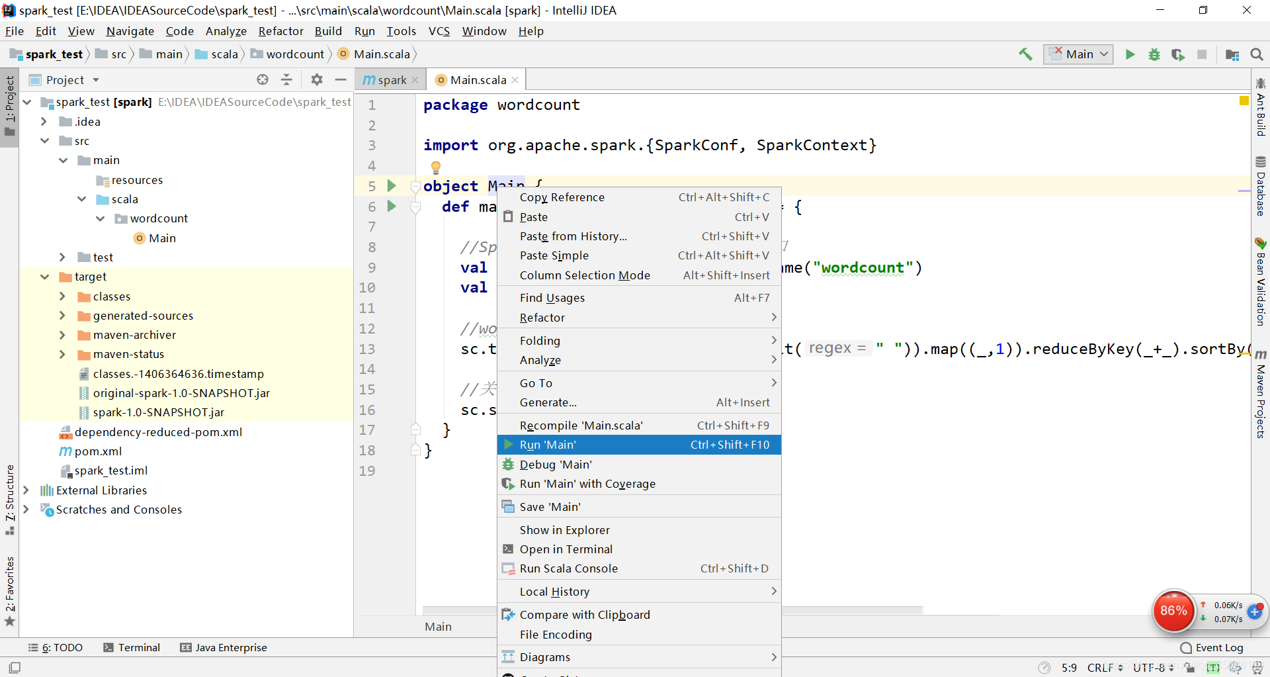The width and height of the screenshot is (1270, 677).
Task: Click the yellow lightbulb intention icon
Action: point(436,167)
